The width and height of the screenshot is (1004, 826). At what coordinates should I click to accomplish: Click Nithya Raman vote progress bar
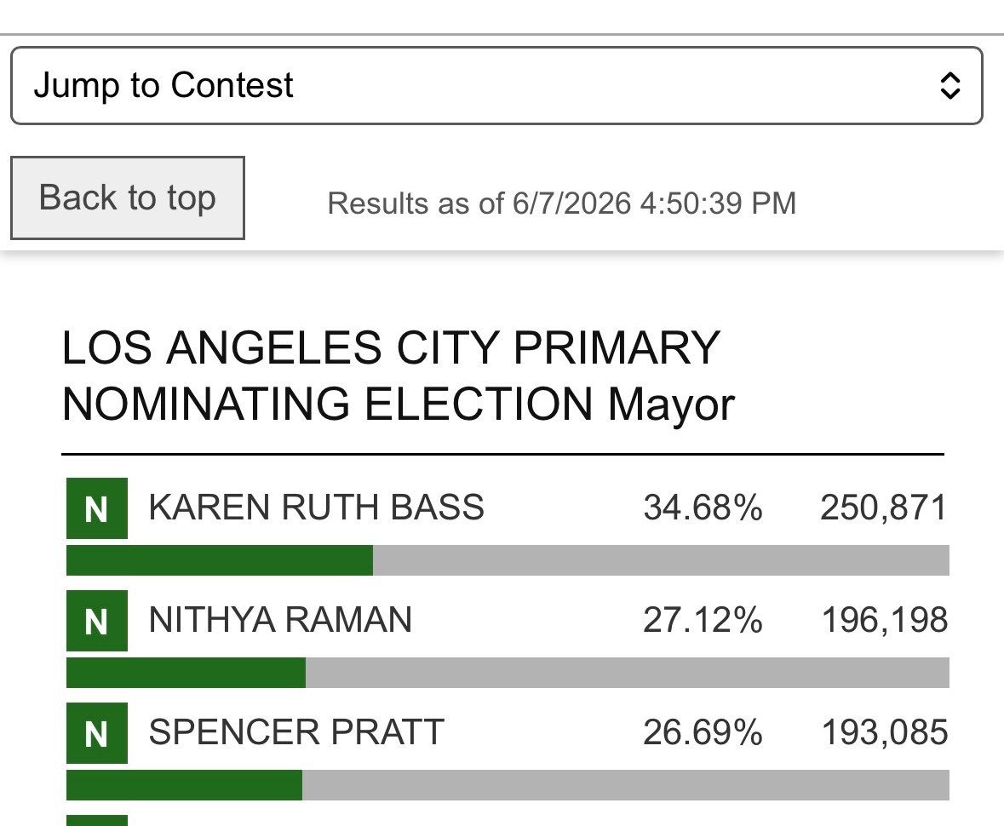click(508, 673)
